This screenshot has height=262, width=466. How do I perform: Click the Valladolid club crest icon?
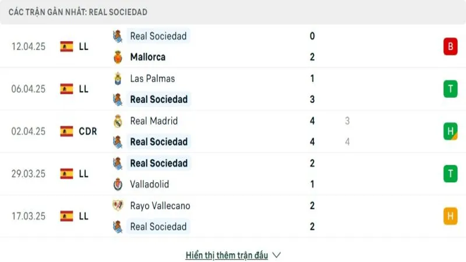tap(118, 184)
